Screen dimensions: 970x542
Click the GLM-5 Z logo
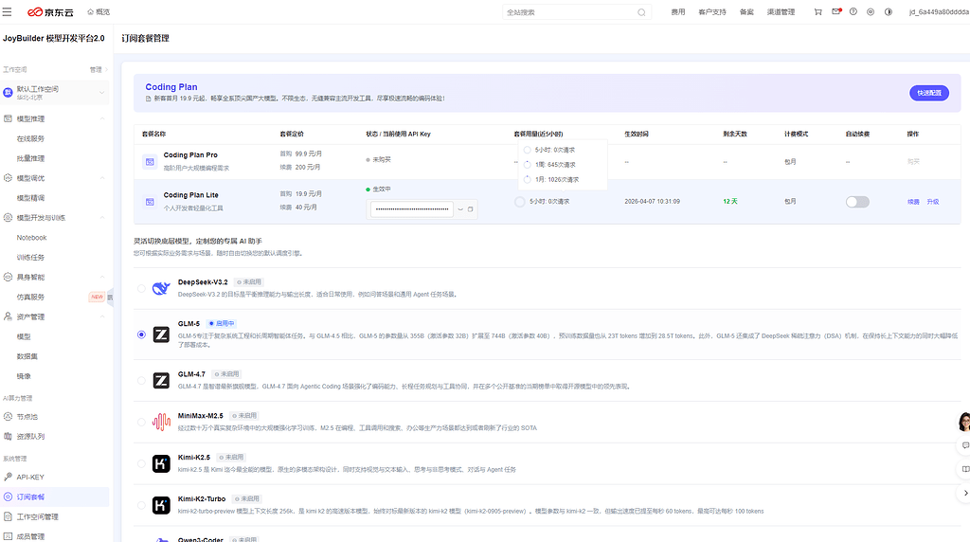pos(161,334)
